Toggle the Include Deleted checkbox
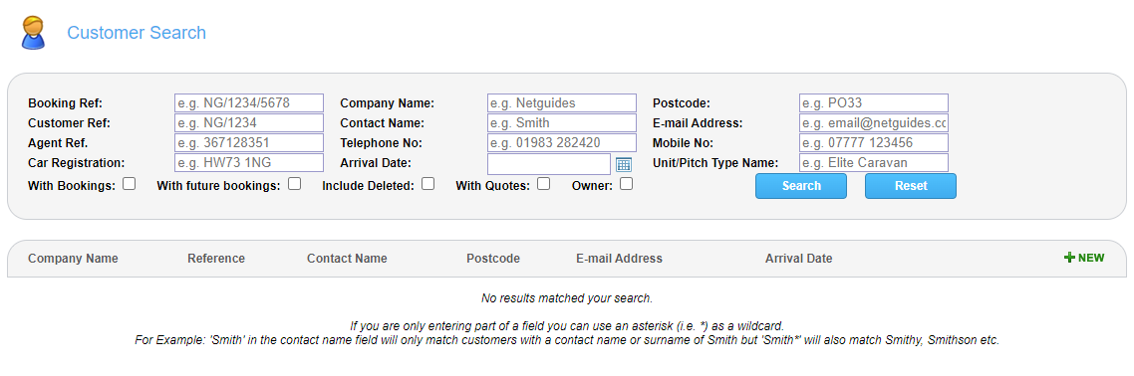1134x376 pixels. click(x=428, y=184)
